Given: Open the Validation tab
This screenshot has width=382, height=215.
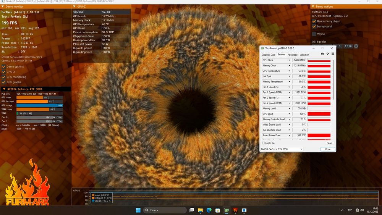Looking at the screenshot, I should pyautogui.click(x=304, y=55).
